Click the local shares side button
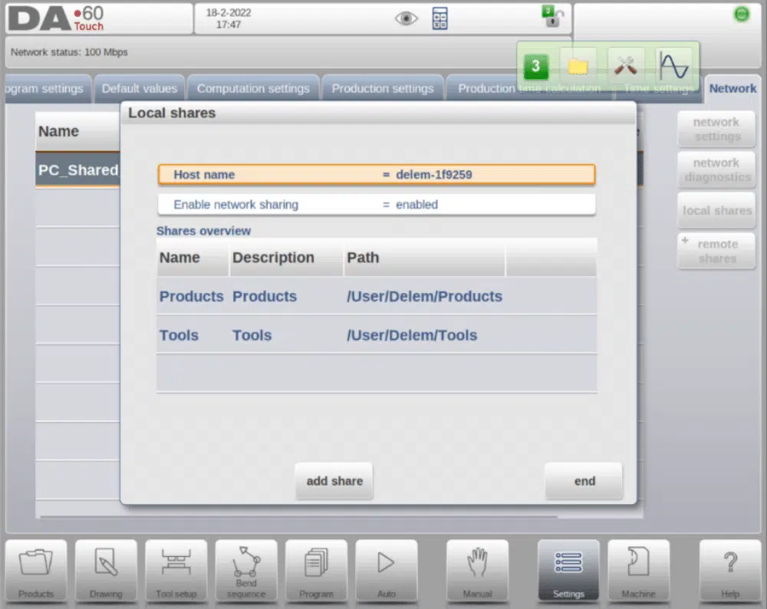This screenshot has width=767, height=609. pos(716,210)
